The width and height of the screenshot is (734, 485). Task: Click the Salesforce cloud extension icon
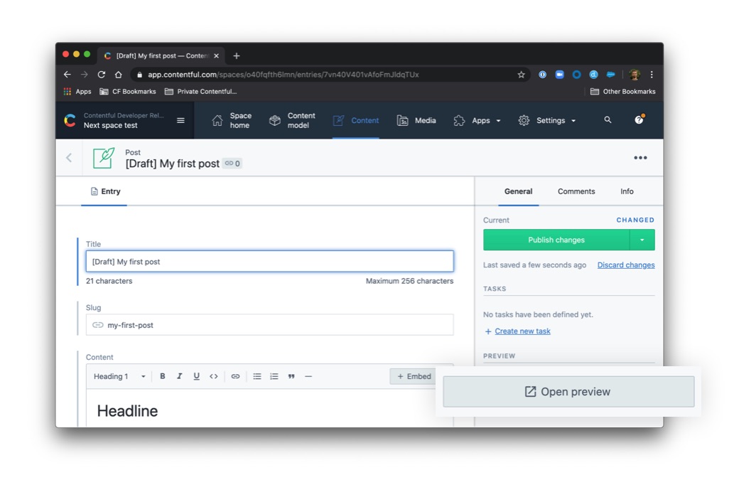tap(610, 75)
